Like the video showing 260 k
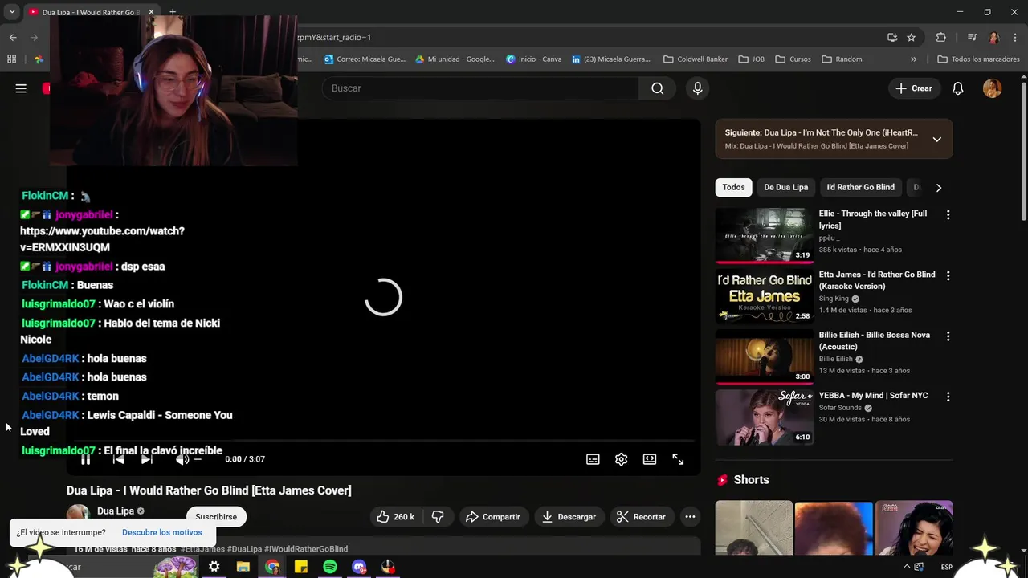 pyautogui.click(x=396, y=517)
